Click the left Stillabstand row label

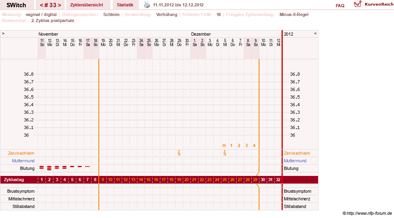point(24,206)
